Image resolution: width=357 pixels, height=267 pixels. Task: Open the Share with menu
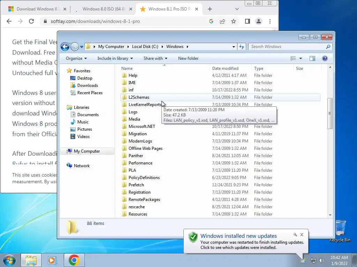click(x=155, y=58)
